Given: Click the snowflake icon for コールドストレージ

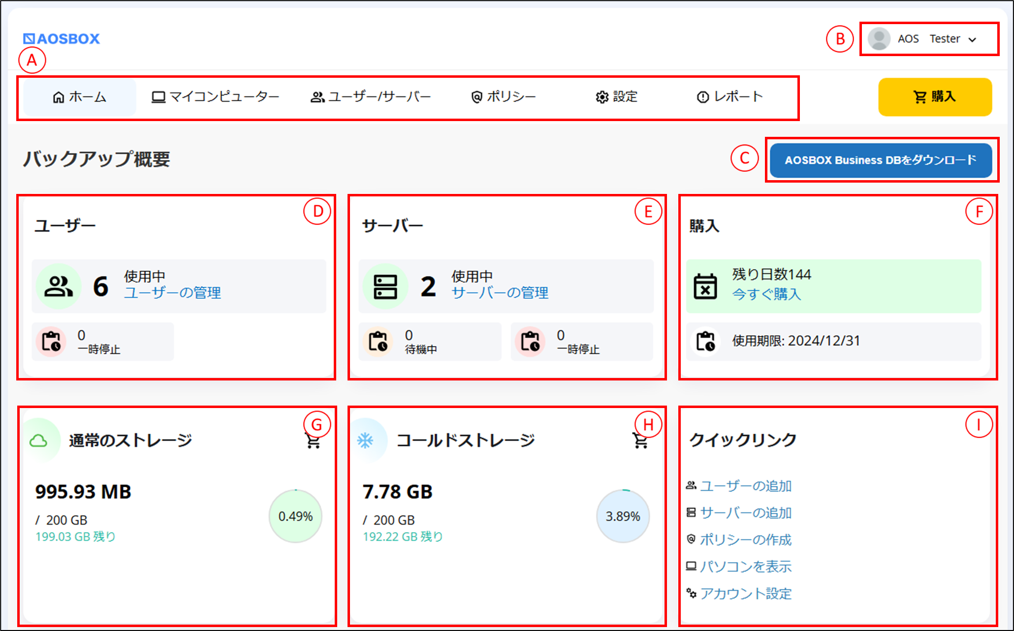Looking at the screenshot, I should [x=365, y=441].
